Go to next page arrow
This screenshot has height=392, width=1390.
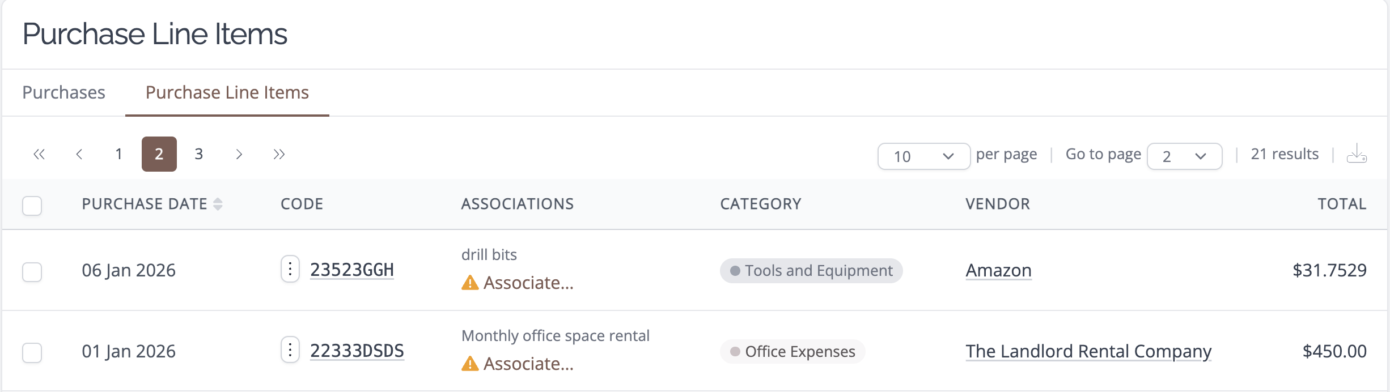pos(239,154)
